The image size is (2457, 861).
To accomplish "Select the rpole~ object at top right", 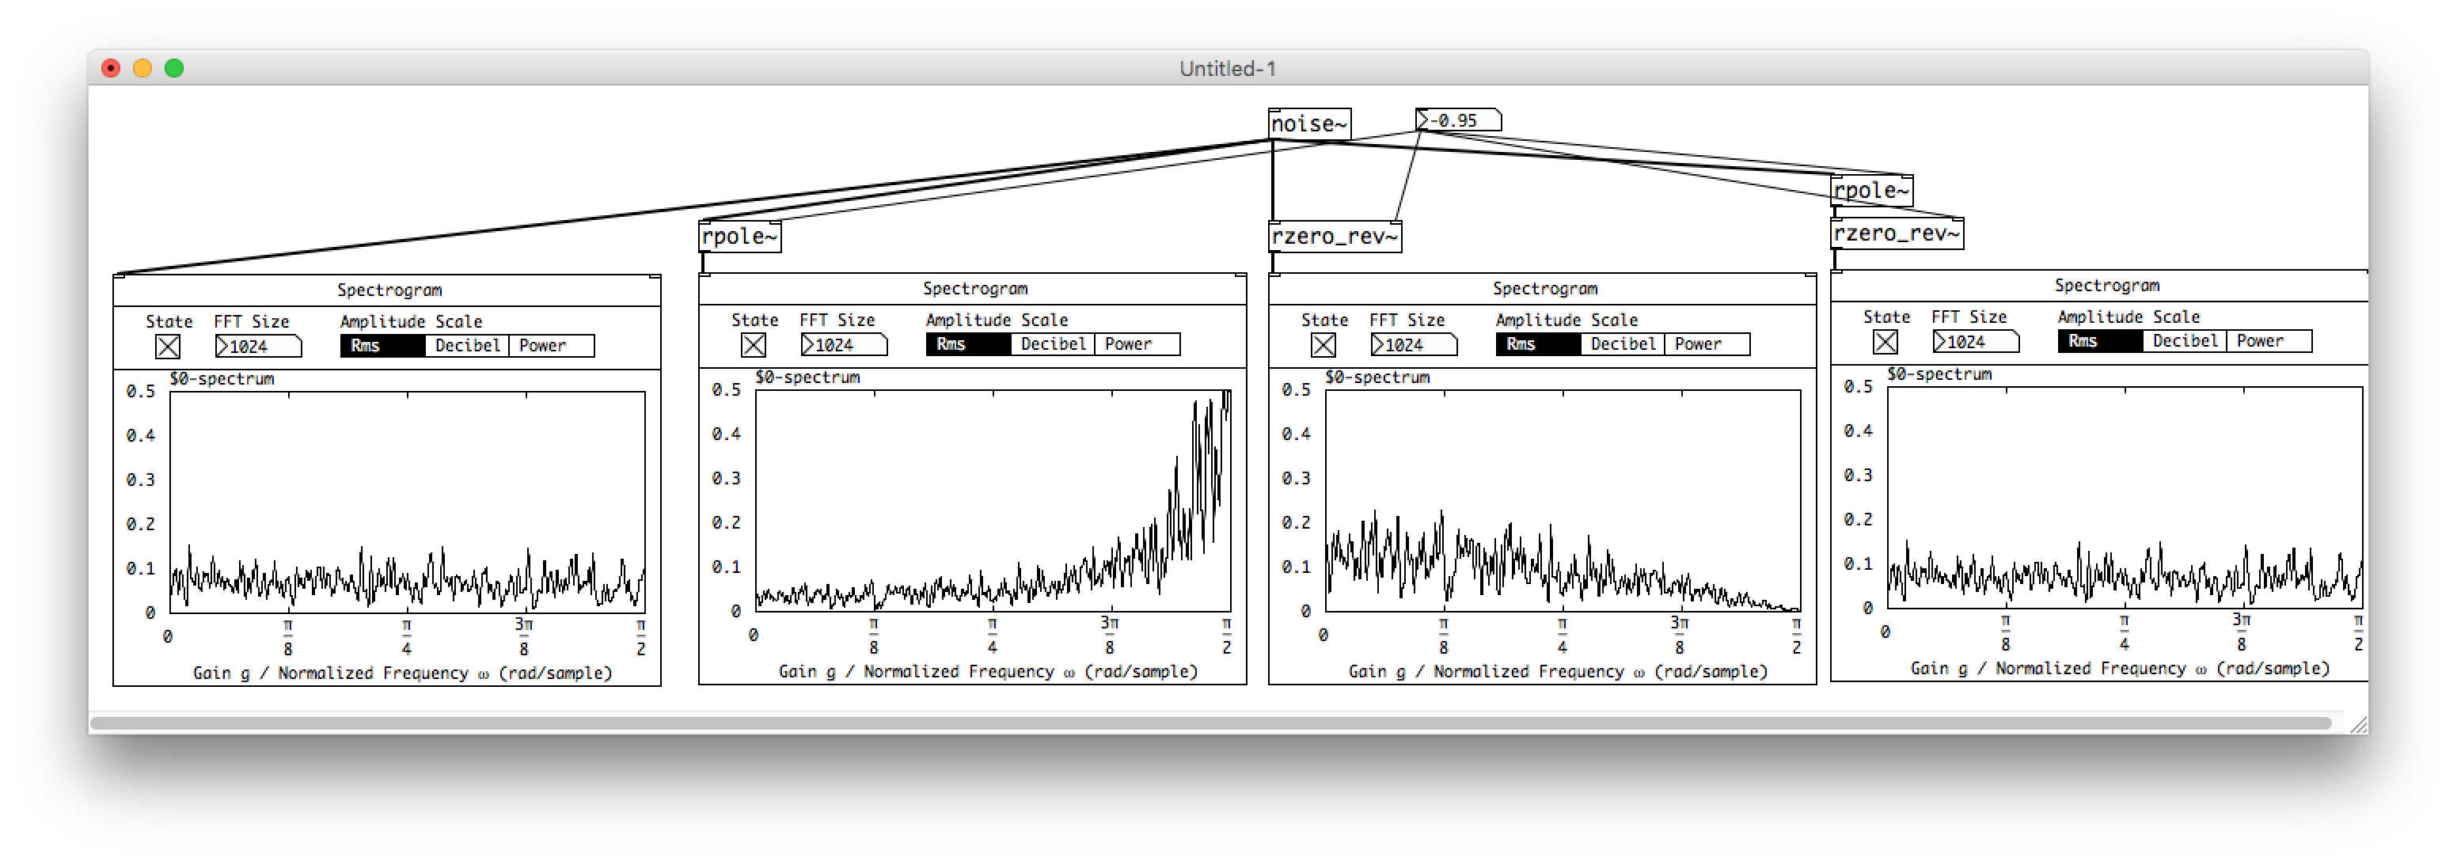I will [1871, 191].
